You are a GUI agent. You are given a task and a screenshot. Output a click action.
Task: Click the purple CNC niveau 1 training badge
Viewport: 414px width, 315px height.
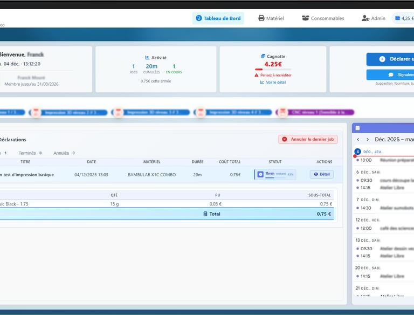pos(315,112)
